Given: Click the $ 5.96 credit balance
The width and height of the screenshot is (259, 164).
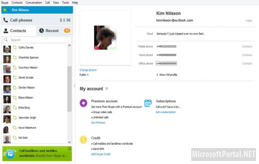Looking at the screenshot, I should coord(65,20).
